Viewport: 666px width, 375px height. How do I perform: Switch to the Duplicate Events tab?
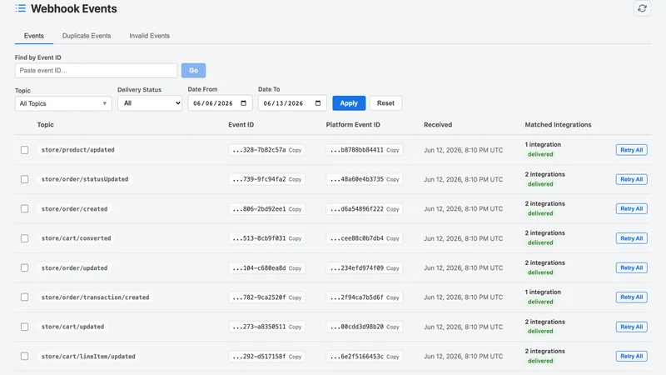click(87, 36)
